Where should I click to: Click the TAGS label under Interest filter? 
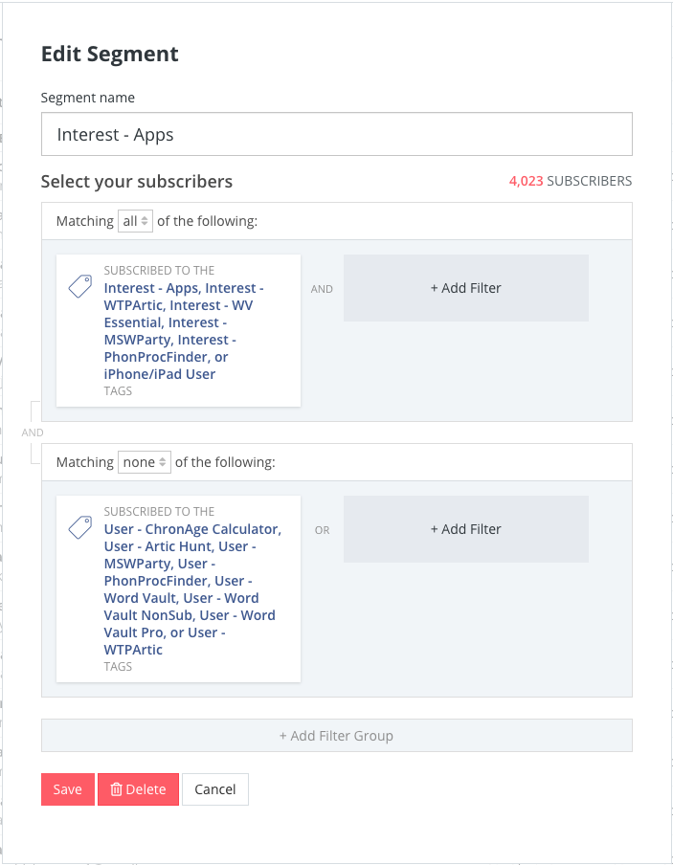pos(118,391)
